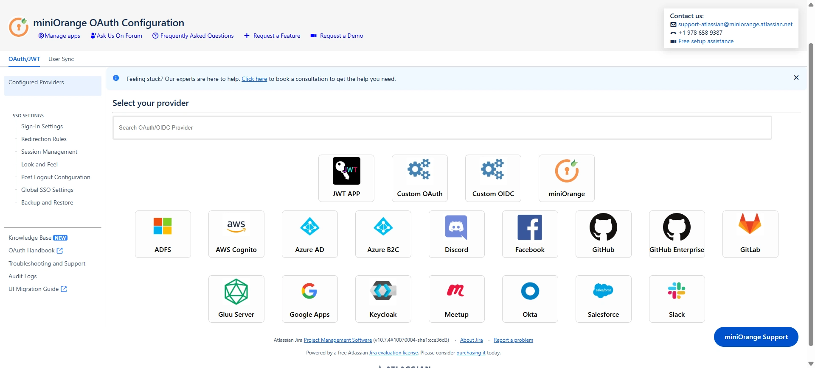This screenshot has height=368, width=815.
Task: Select the Keycloak provider icon
Action: 383,291
